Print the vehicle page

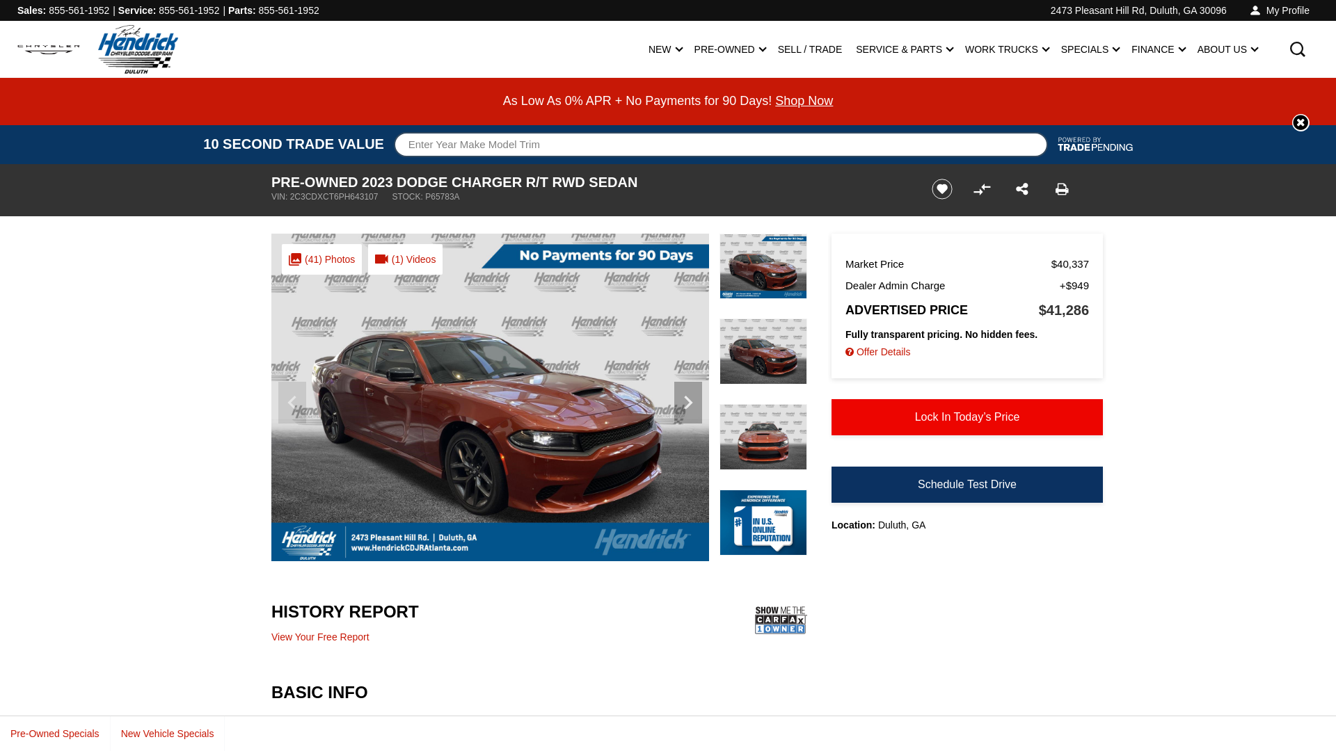coord(1062,189)
